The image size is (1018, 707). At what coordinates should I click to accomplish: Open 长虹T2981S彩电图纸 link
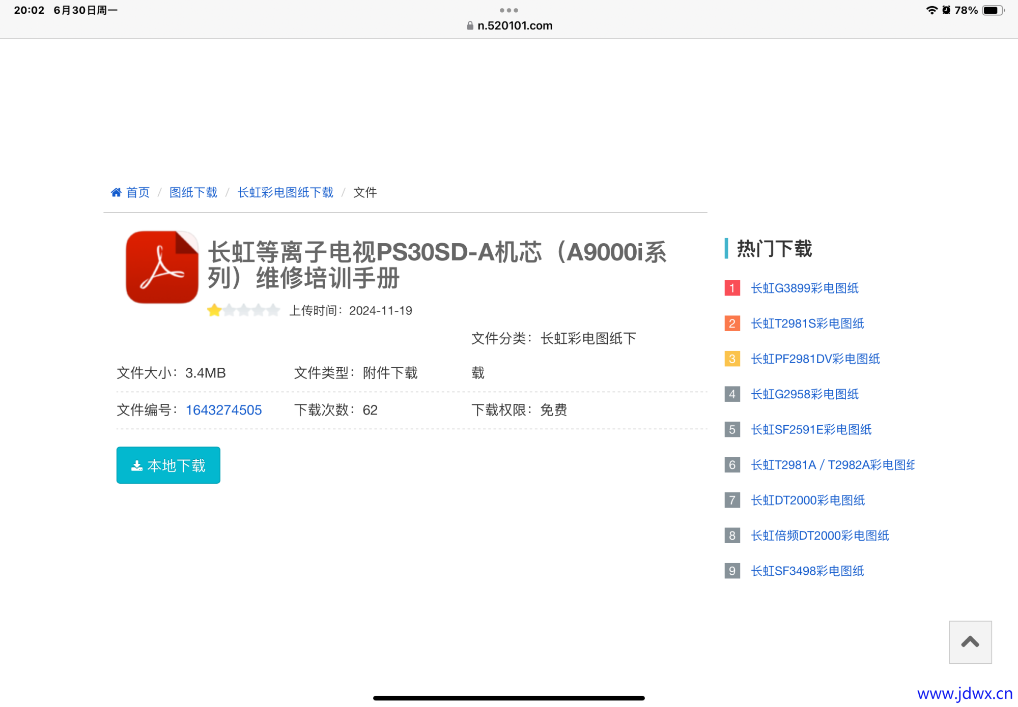coord(808,323)
